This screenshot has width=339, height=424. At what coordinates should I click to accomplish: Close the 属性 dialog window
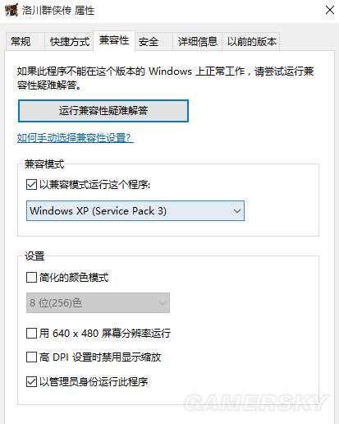click(330, 11)
